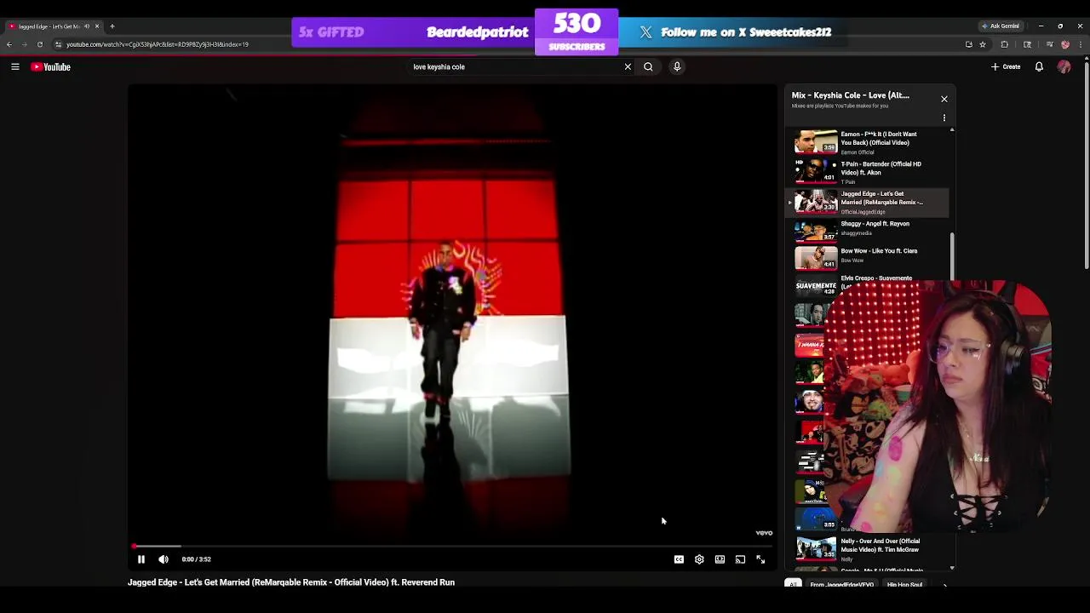Open the account avatar menu

[1064, 66]
